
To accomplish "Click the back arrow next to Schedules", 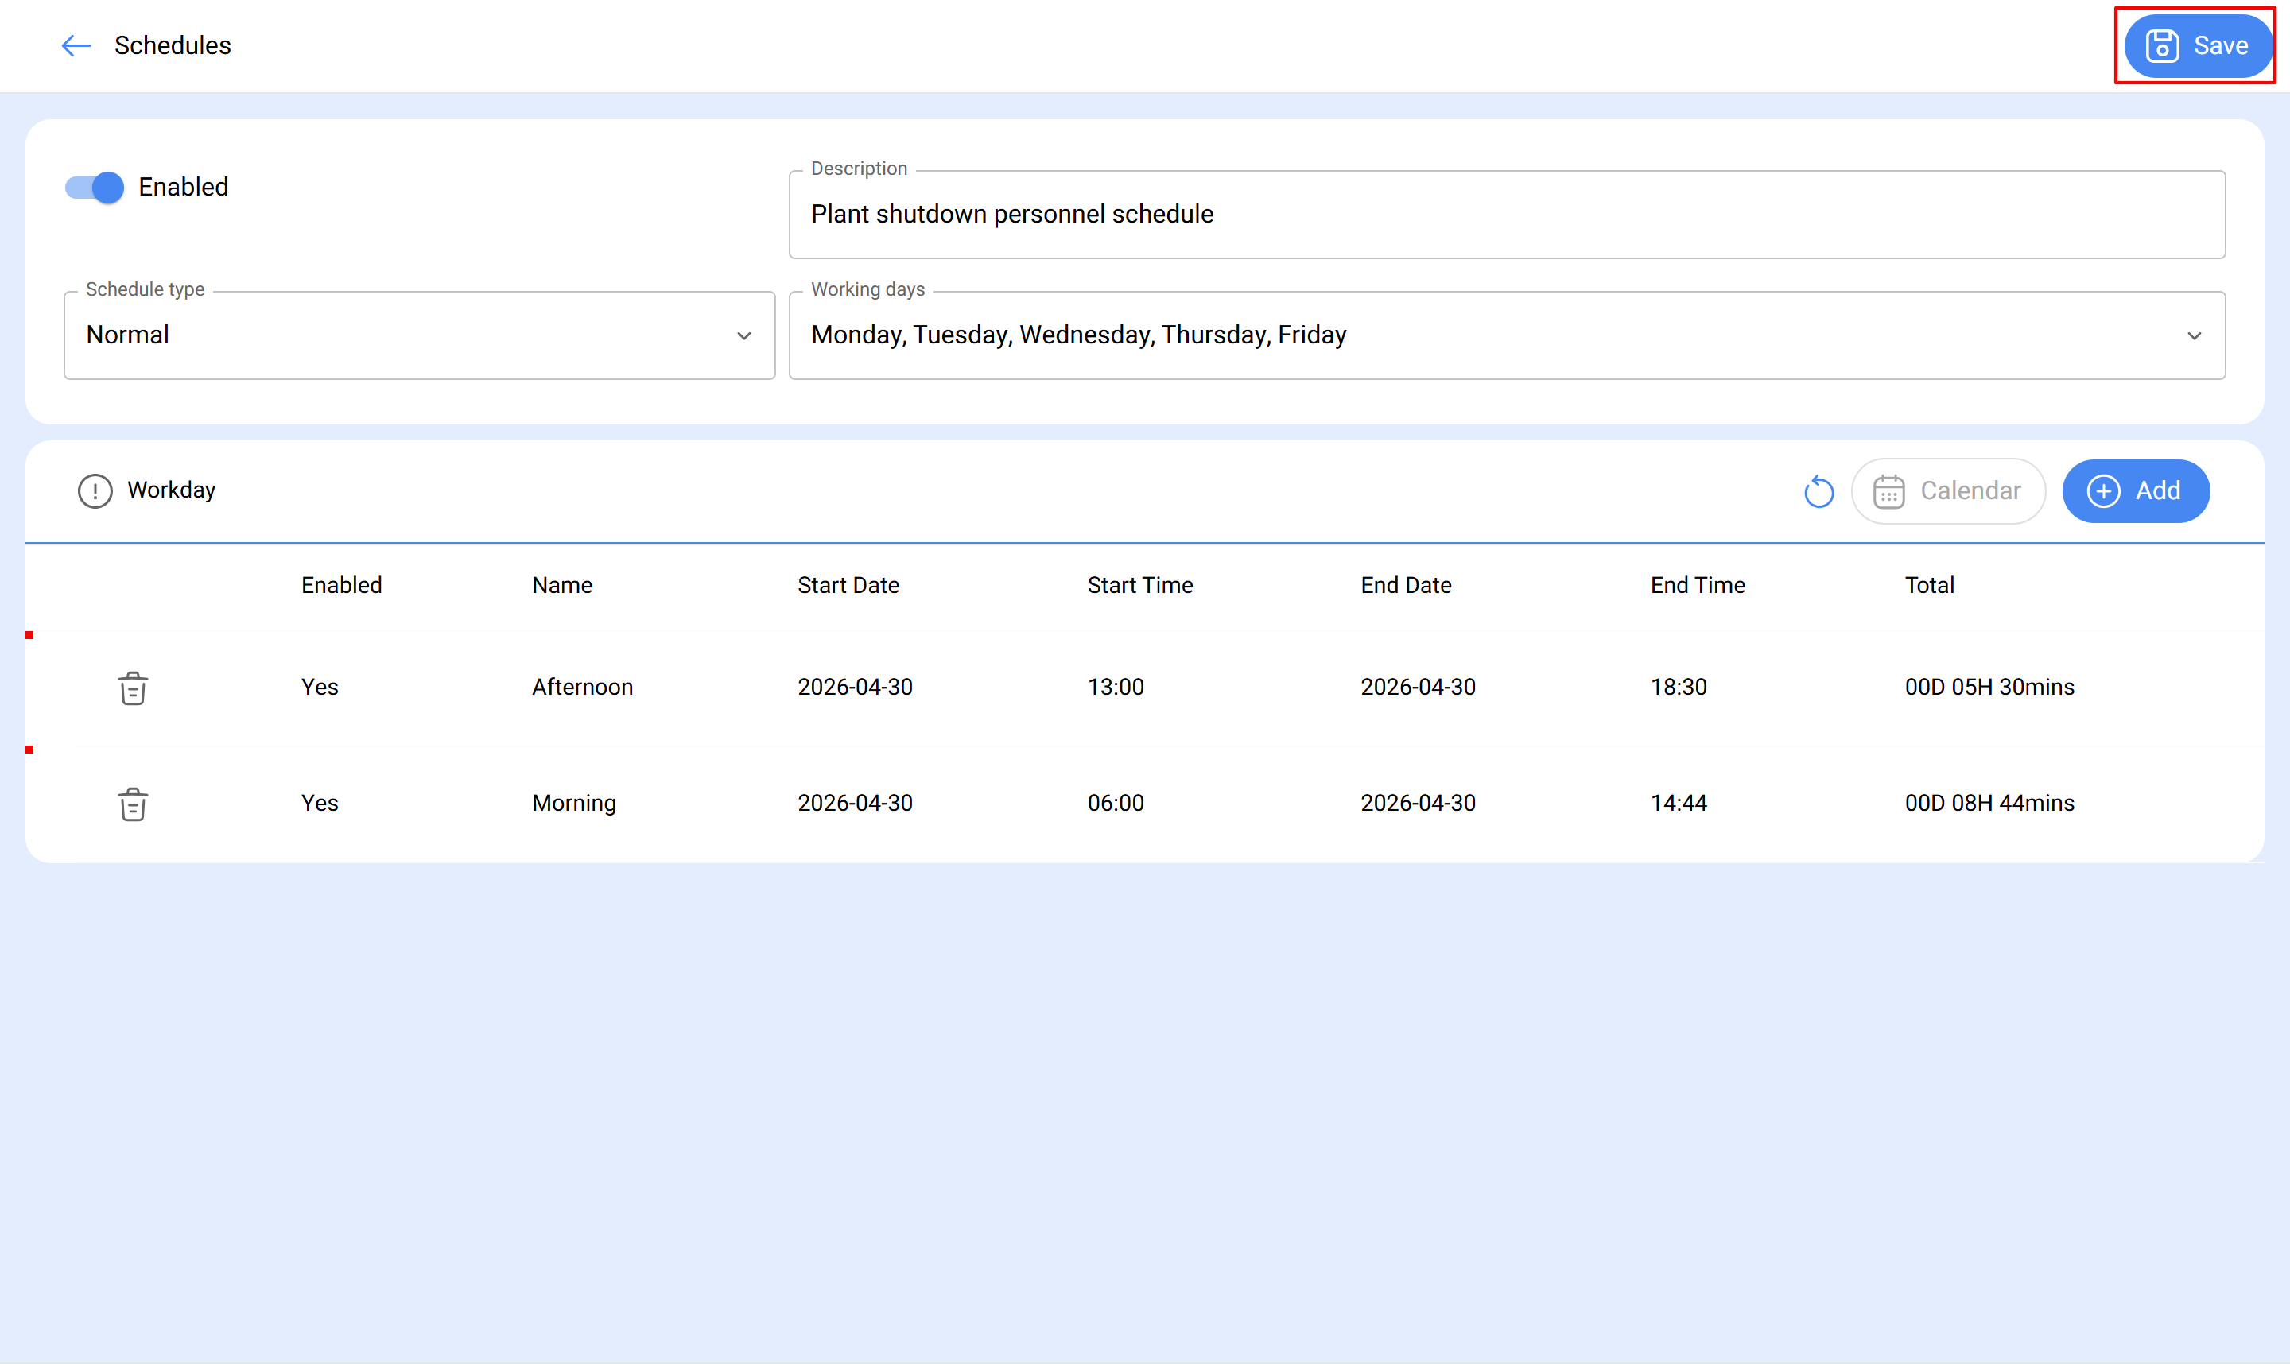I will click(x=76, y=45).
